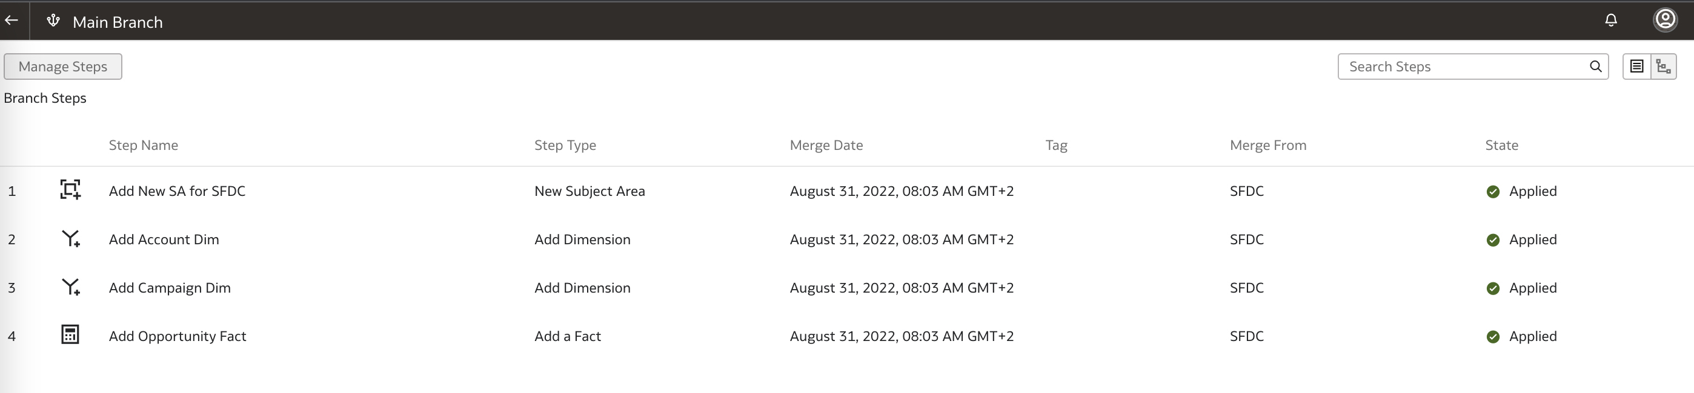Click the New Subject Area step icon

pyautogui.click(x=70, y=190)
